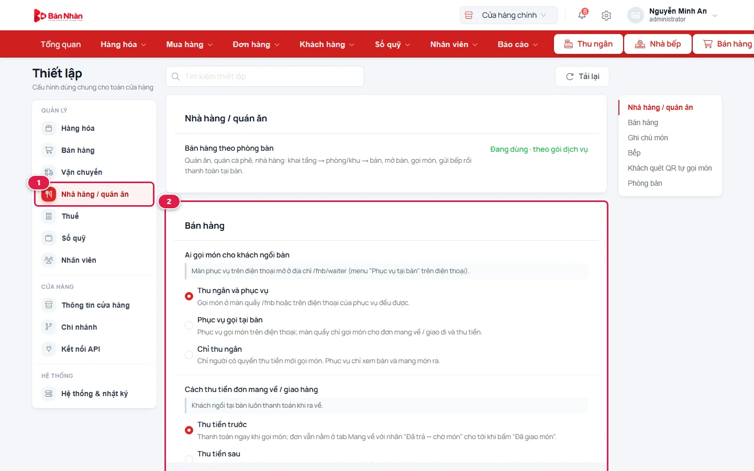The width and height of the screenshot is (754, 471).
Task: Focus the 'Tìm kiếm thiết lập' search field
Action: [265, 76]
